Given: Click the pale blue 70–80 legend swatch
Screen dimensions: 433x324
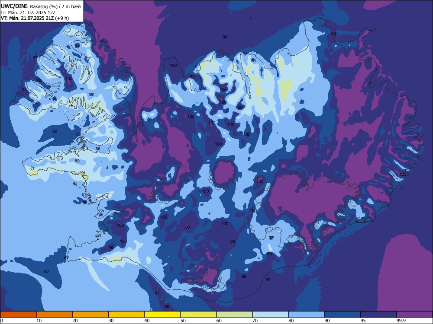Looking at the screenshot, I should [270, 314].
